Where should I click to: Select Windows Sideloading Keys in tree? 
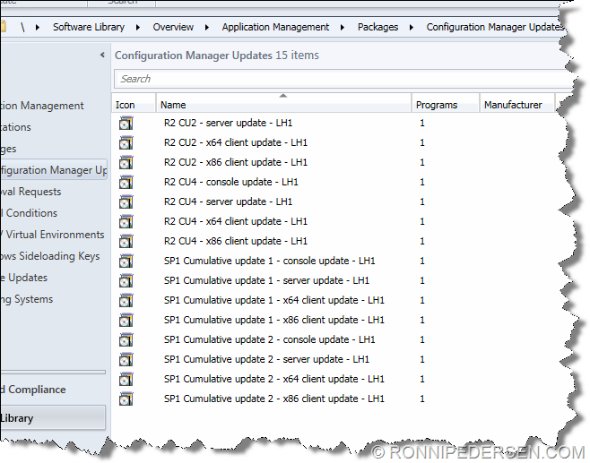click(50, 256)
